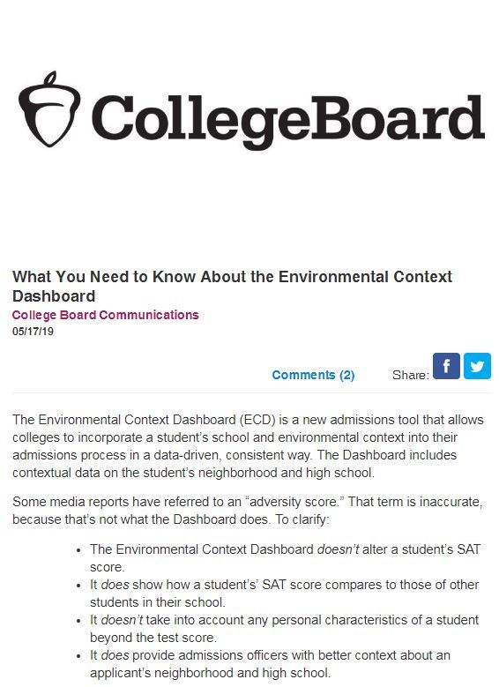Click the (ECD) abbreviation in first paragraph
Image resolution: width=499 pixels, height=687 pixels.
pos(257,420)
